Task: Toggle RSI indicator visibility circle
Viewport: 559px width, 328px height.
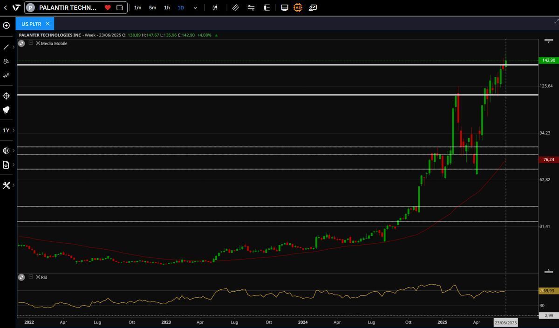Action: [x=21, y=277]
